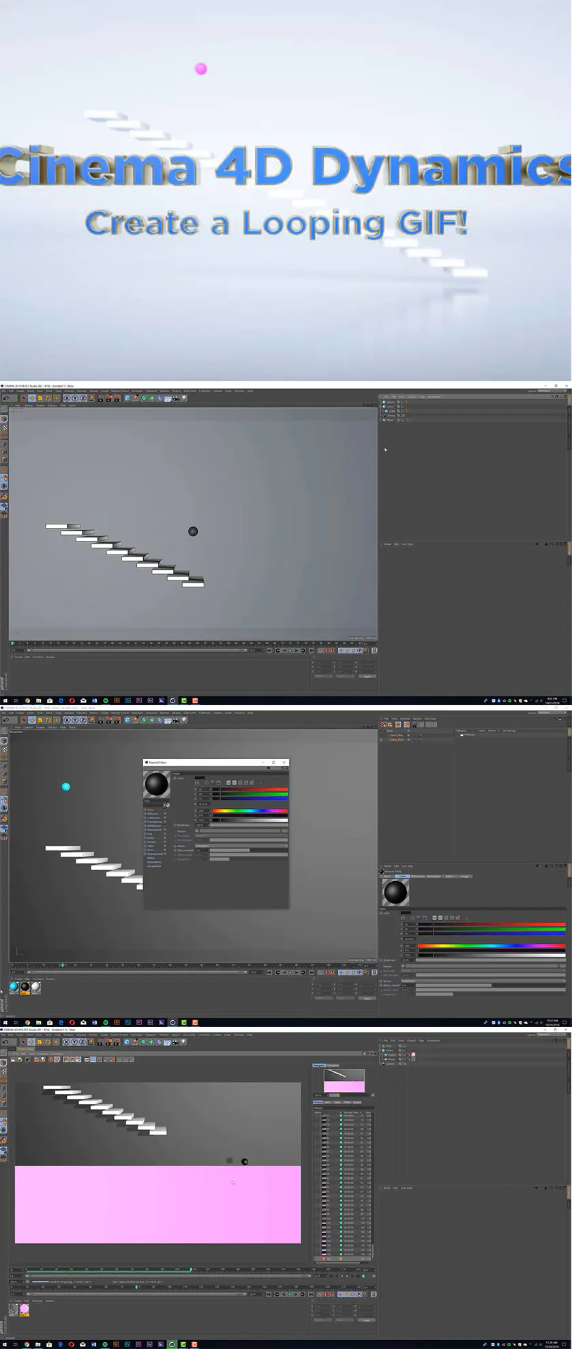This screenshot has height=1349, width=572.
Task: Select the pink material thumbnail in the Picture Viewer scene
Action: click(x=24, y=1309)
